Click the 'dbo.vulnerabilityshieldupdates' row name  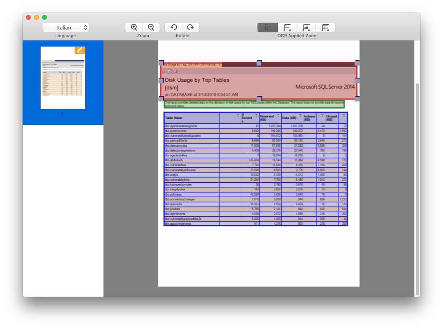[x=183, y=136]
